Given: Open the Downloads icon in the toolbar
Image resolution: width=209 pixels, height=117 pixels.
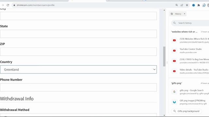Looking at the screenshot, I should tap(204, 5).
